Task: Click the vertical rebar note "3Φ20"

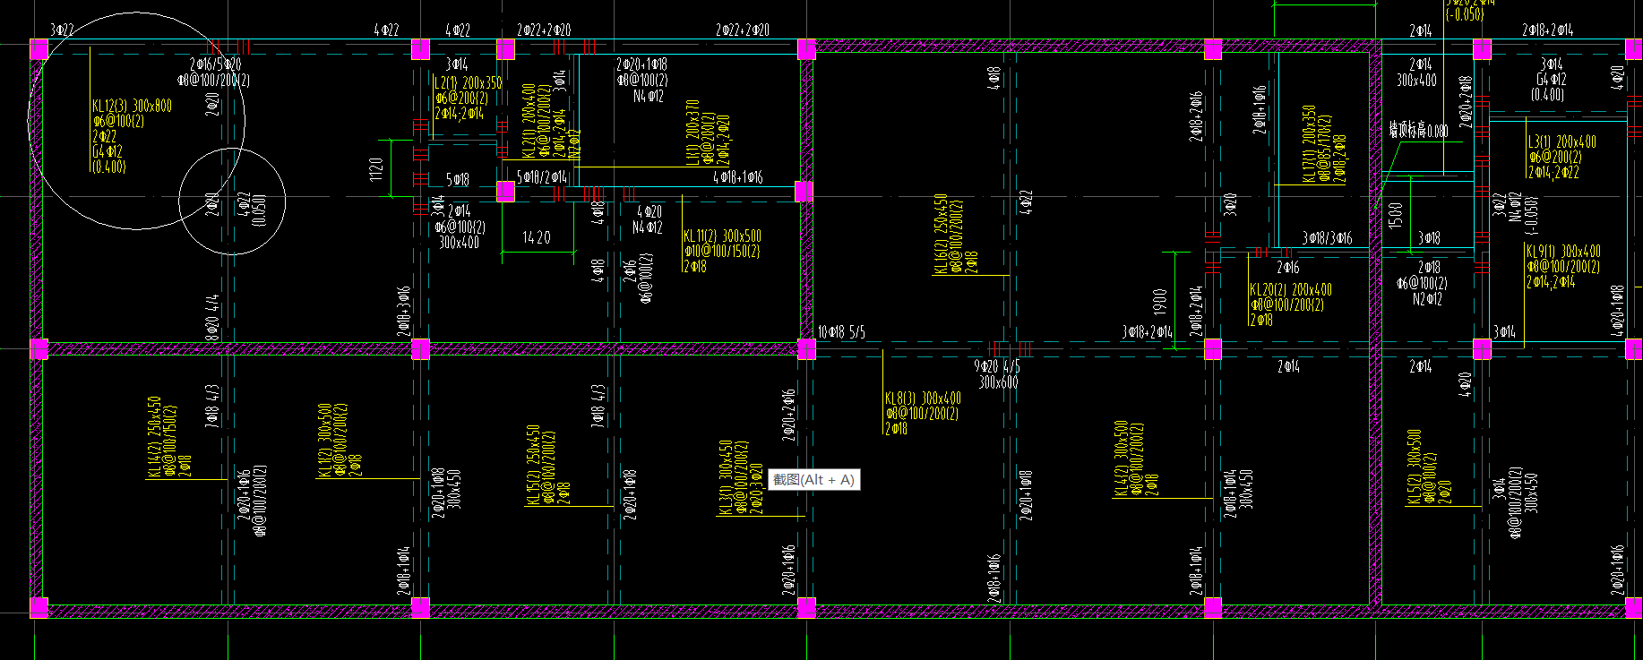Action: pyautogui.click(x=1231, y=205)
